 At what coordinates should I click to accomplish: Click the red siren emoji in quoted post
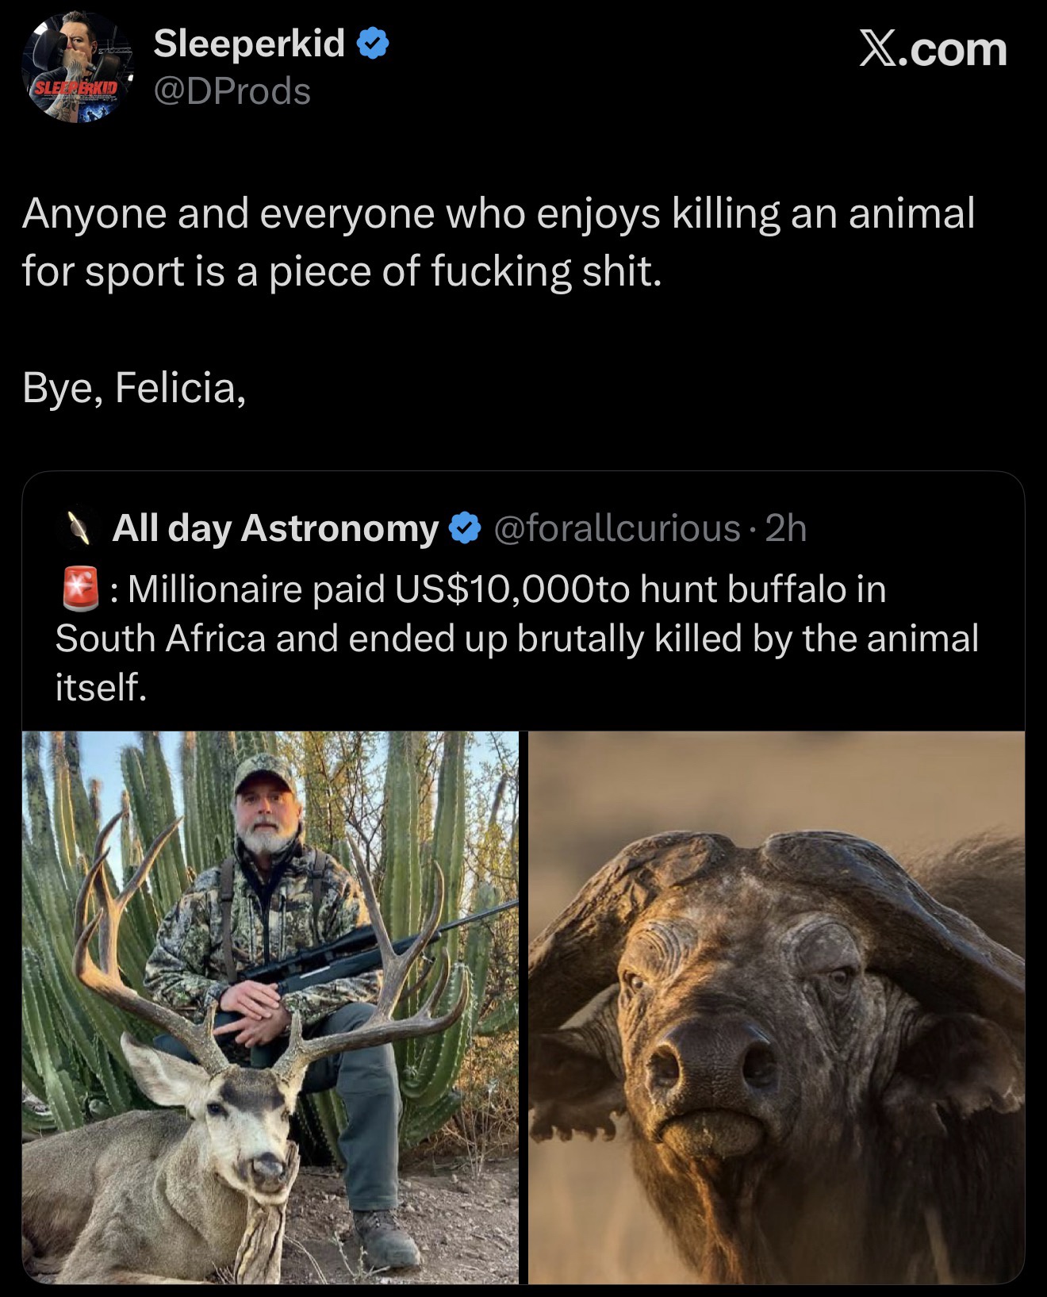tap(79, 589)
